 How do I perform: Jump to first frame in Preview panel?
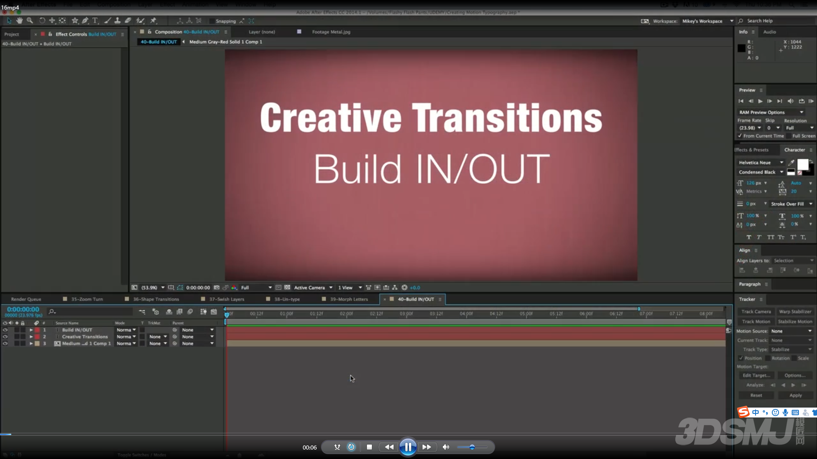[741, 101]
